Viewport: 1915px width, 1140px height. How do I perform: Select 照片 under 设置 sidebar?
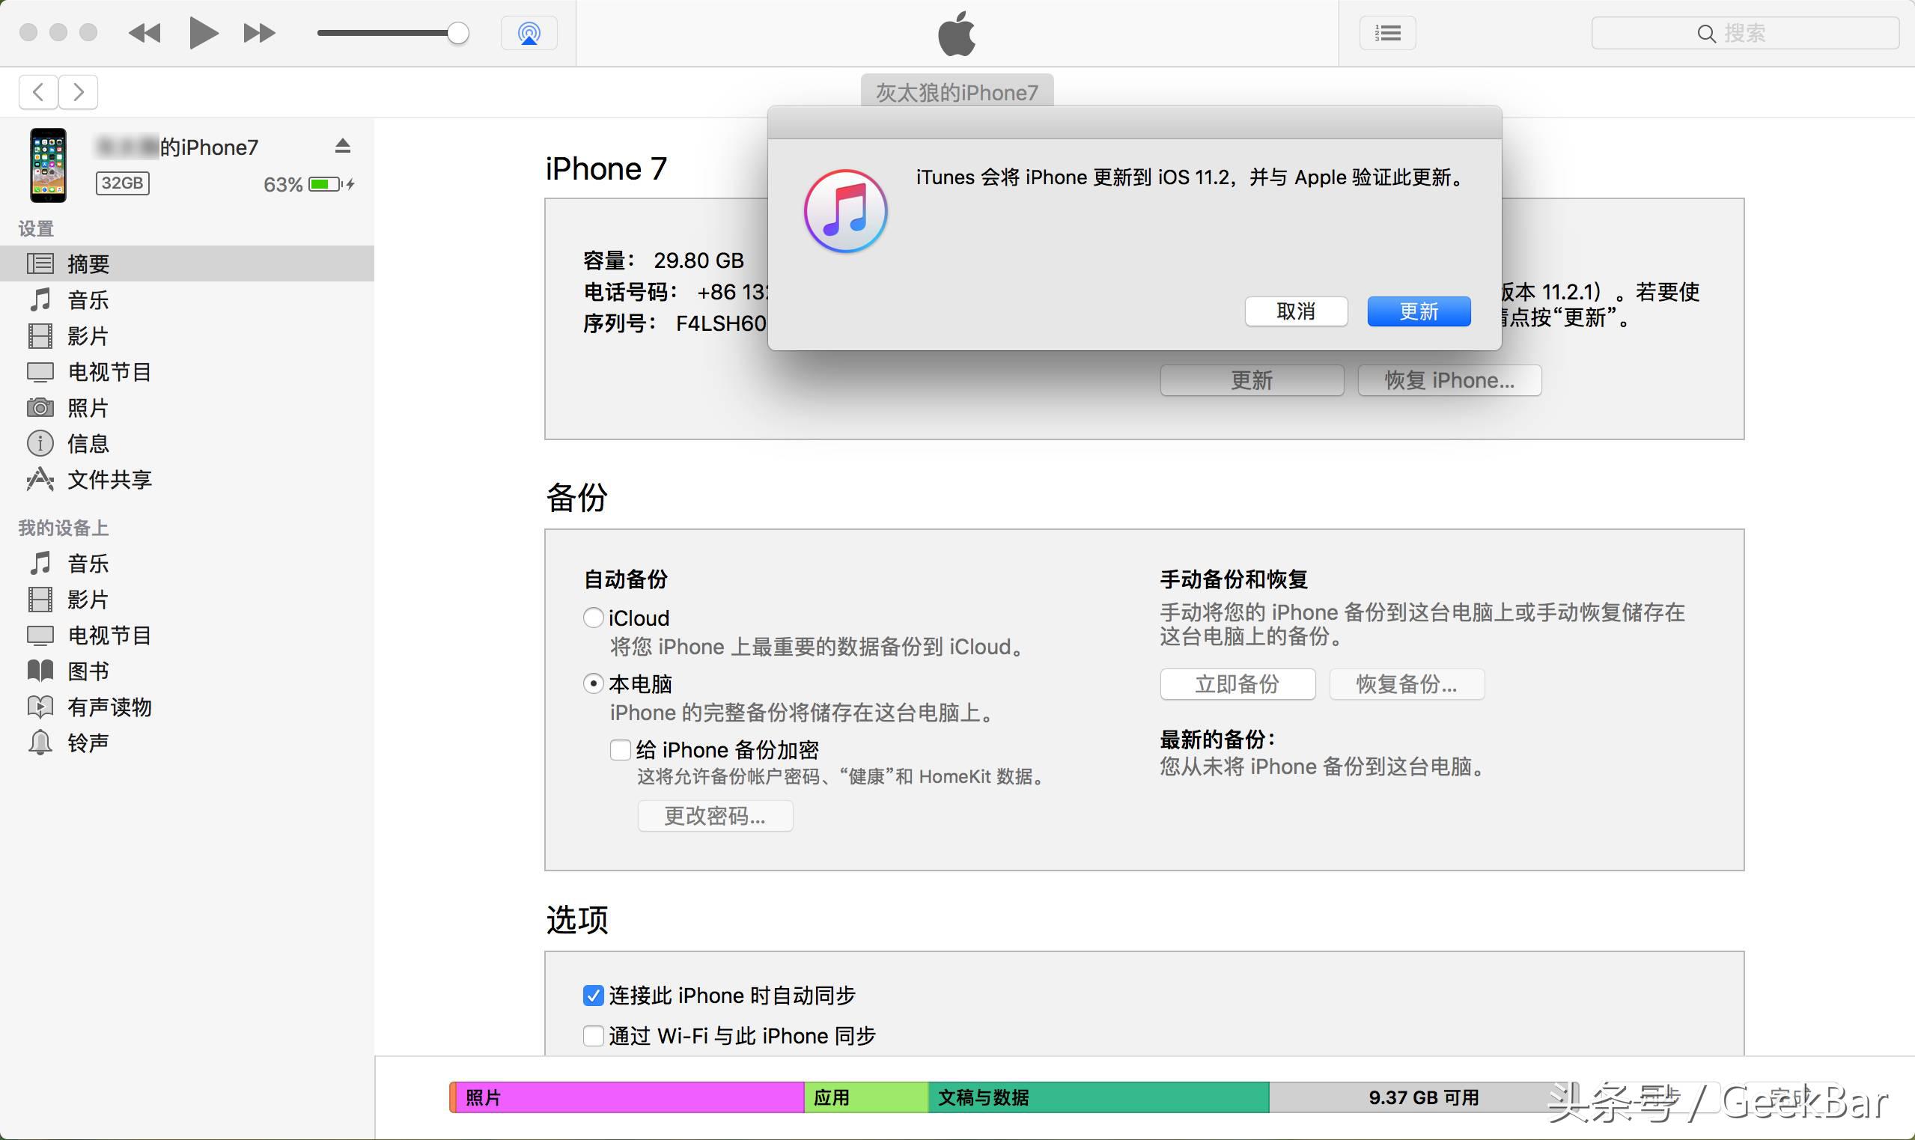[x=89, y=408]
